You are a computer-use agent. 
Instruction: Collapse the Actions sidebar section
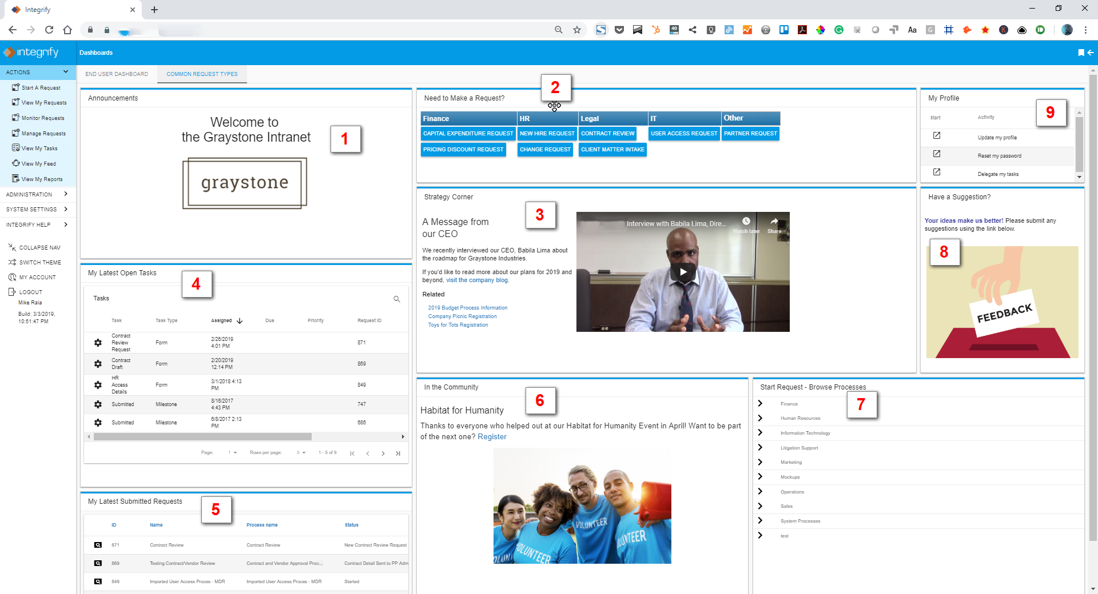click(x=65, y=71)
